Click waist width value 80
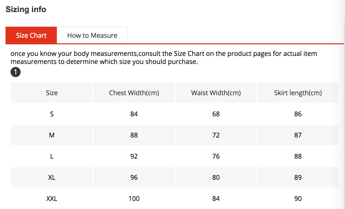The width and height of the screenshot is (345, 209). 216,177
